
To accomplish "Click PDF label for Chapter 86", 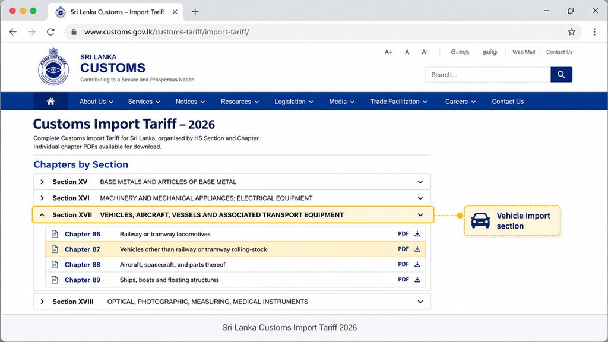I will click(403, 233).
